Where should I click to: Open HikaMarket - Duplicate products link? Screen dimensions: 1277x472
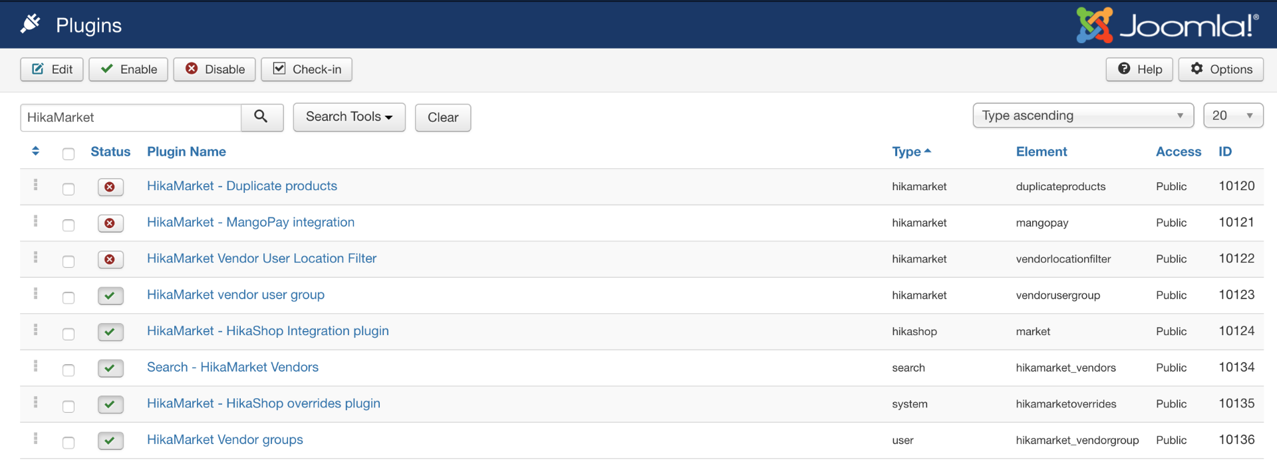click(x=242, y=186)
